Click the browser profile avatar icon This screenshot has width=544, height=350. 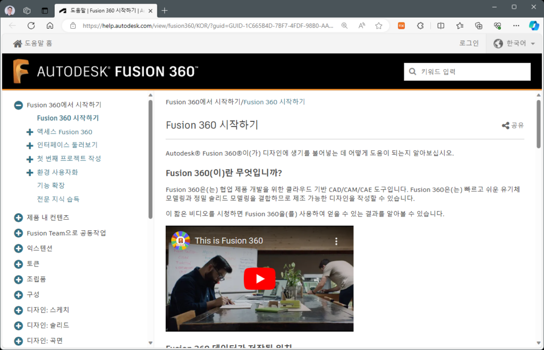[10, 11]
